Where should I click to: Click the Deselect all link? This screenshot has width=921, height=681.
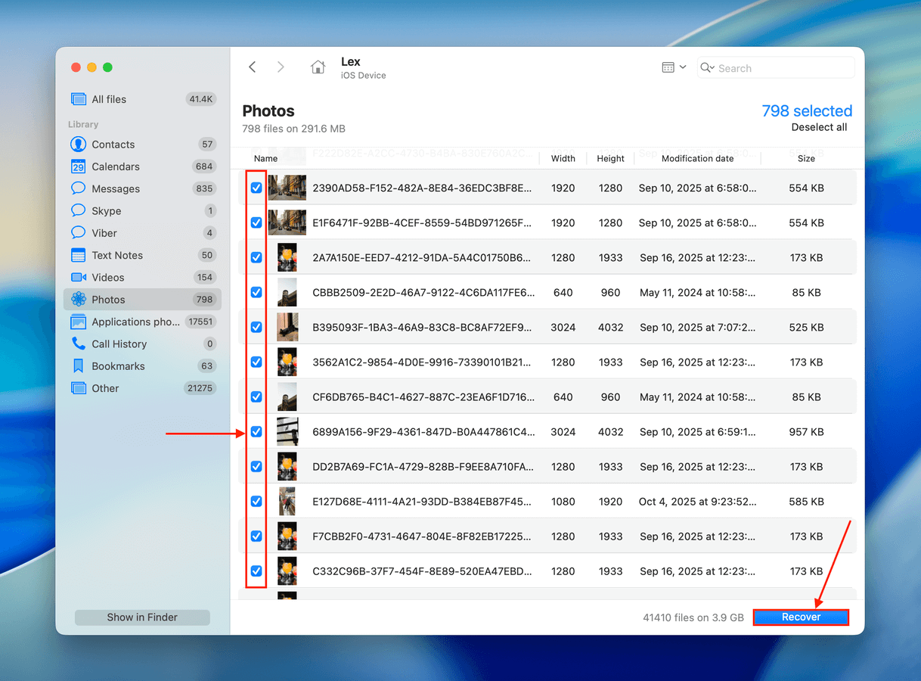(x=819, y=127)
